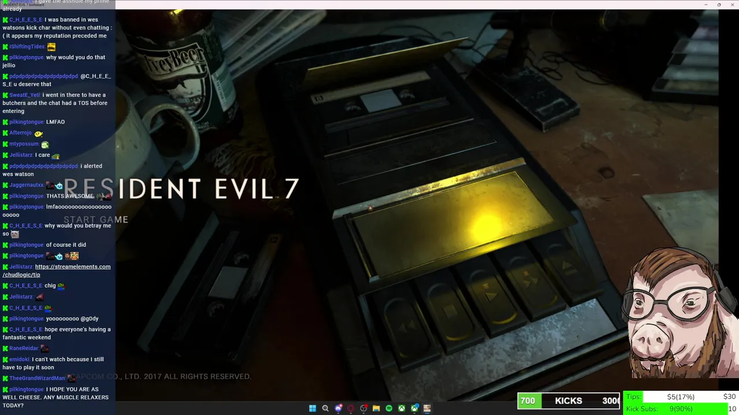Click message "THATS AWESOME" in chat
739x415 pixels.
click(x=70, y=196)
